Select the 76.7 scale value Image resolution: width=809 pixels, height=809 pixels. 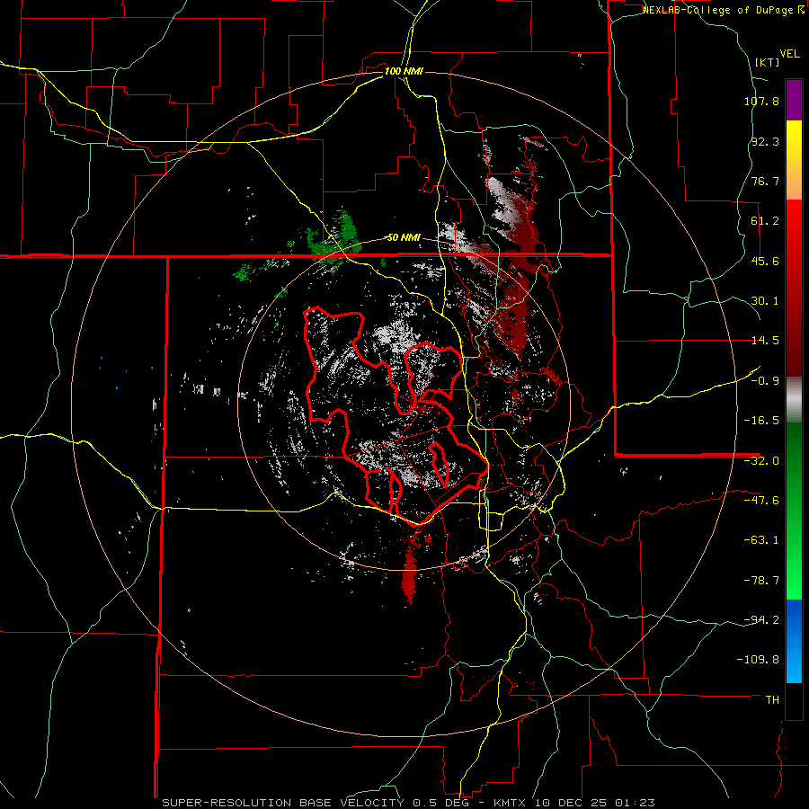[765, 181]
